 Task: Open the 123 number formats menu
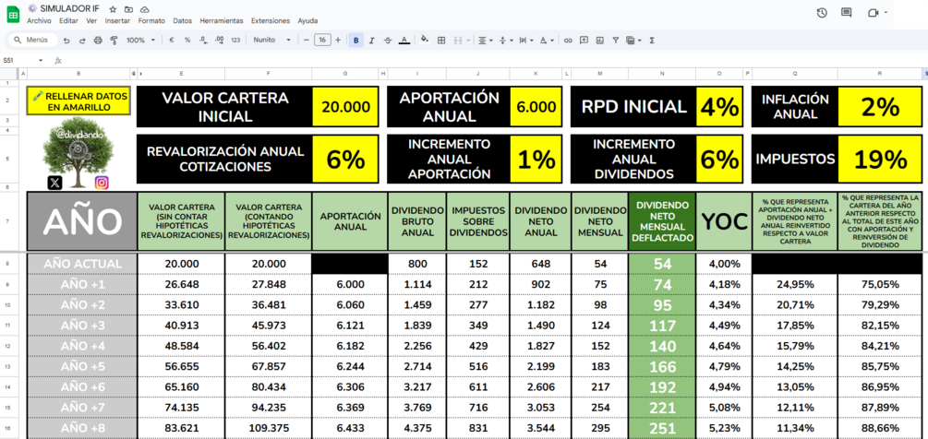(x=235, y=41)
